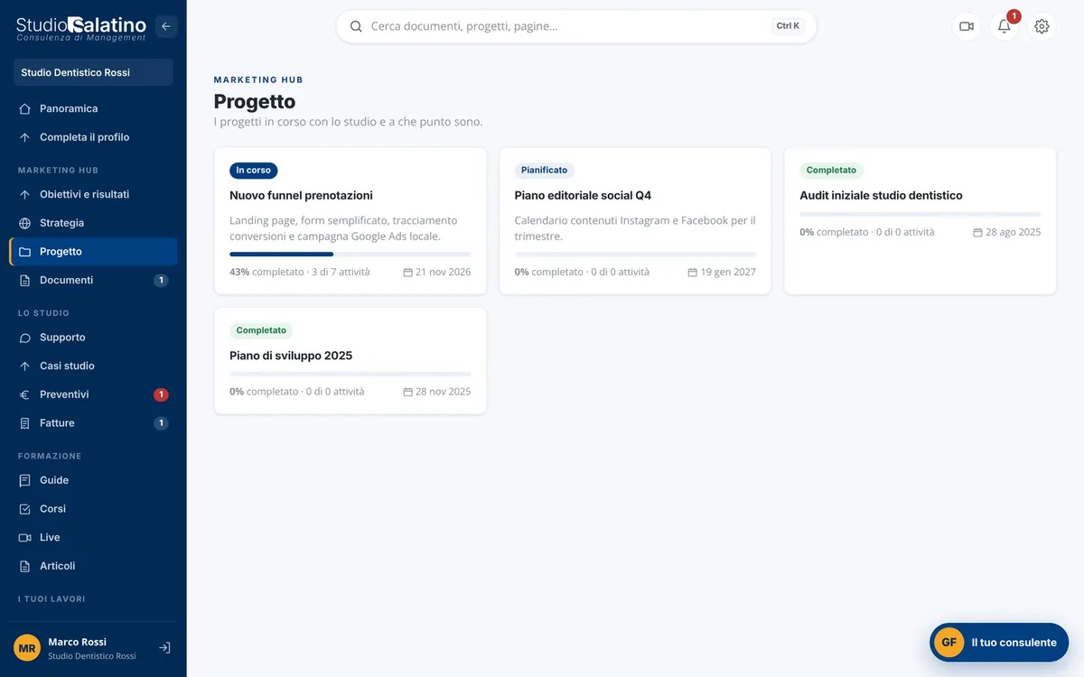This screenshot has width=1084, height=677.
Task: Open Articoli page
Action: click(x=93, y=566)
